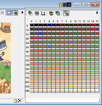Select the yellow swatch in row 224
The height and width of the screenshot is (105, 102).
pyautogui.click(x=71, y=85)
